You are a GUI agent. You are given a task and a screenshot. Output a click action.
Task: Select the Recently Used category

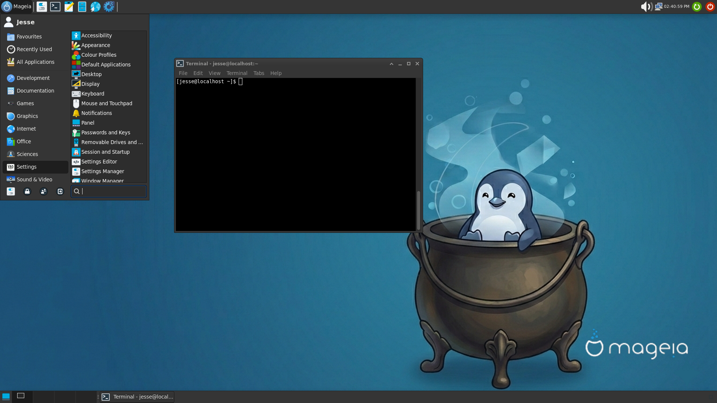point(35,49)
